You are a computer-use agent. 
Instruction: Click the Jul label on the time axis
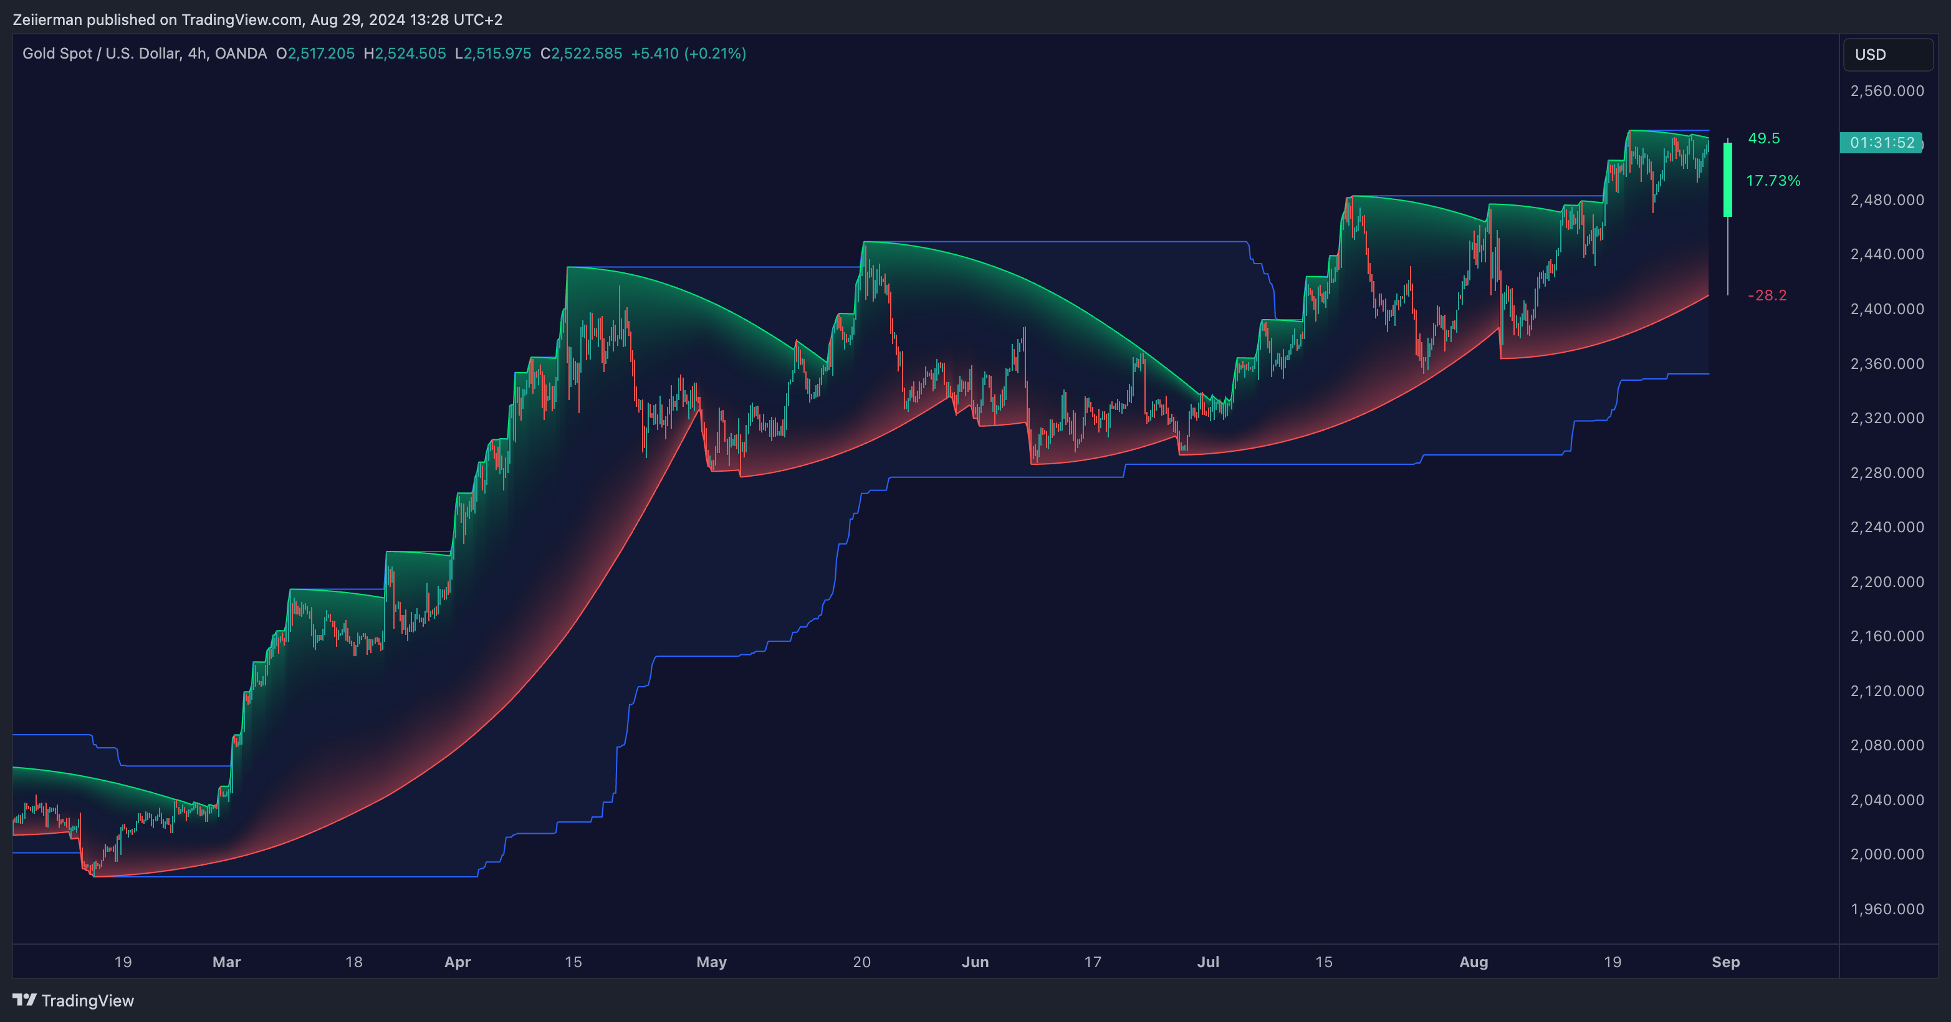(x=1208, y=962)
